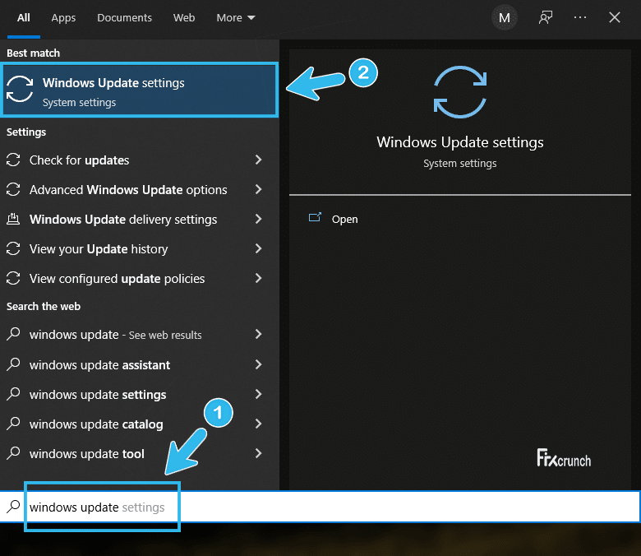The height and width of the screenshot is (556, 641).
Task: Select Advanced Windows Update options result
Action: point(140,189)
